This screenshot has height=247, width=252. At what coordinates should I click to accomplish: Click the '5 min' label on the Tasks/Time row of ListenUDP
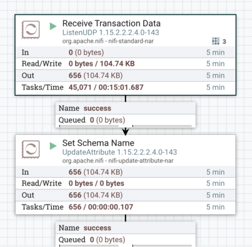pos(215,87)
